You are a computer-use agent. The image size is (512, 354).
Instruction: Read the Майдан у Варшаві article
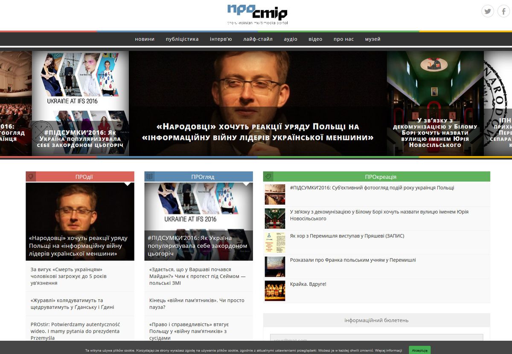(198, 276)
